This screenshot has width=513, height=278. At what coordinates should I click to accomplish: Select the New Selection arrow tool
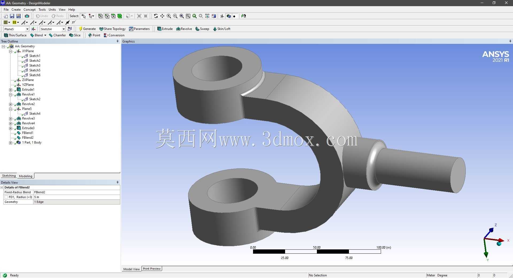point(84,16)
